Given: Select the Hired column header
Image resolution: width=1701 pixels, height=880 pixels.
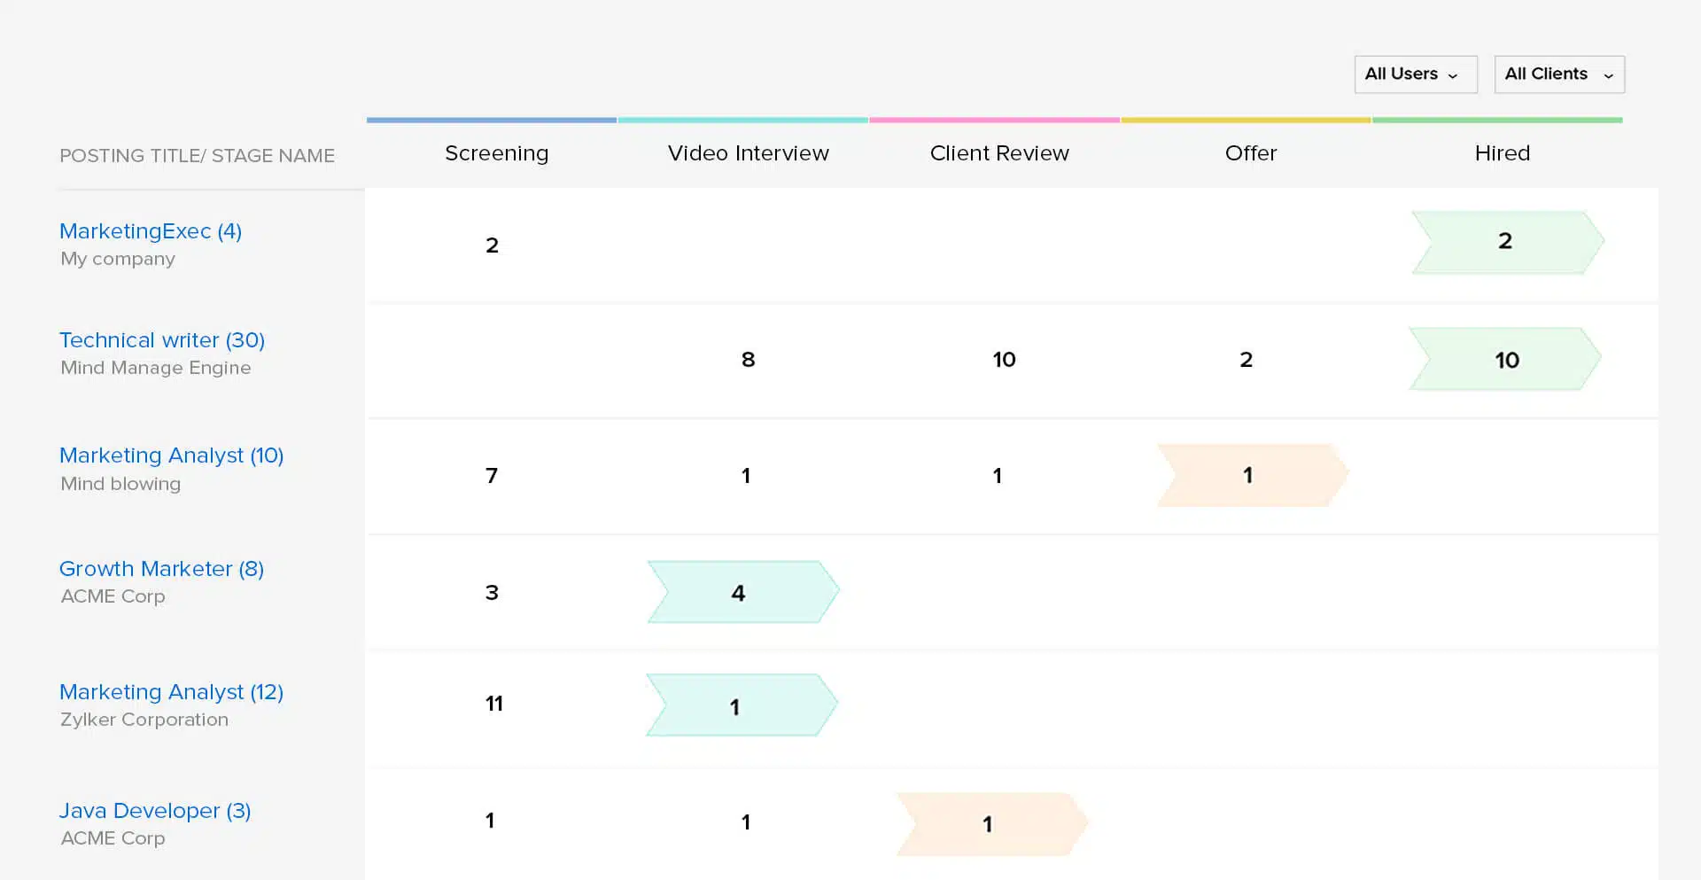Looking at the screenshot, I should (1503, 152).
